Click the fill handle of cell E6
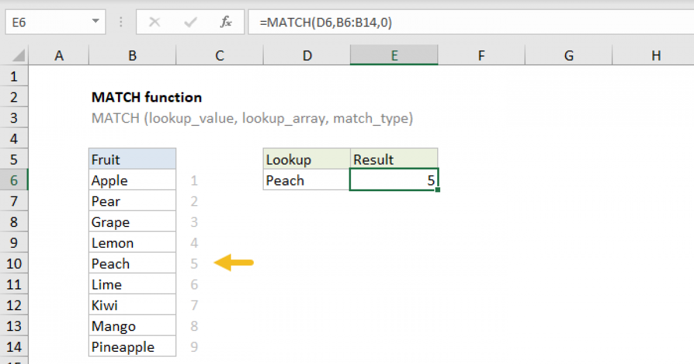The width and height of the screenshot is (694, 364). (x=438, y=190)
